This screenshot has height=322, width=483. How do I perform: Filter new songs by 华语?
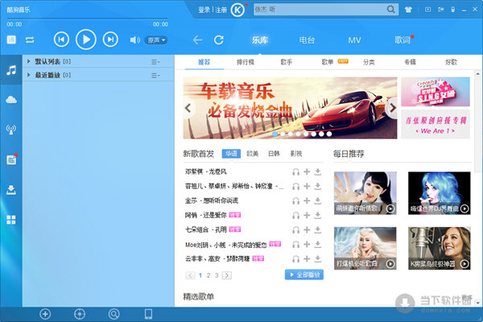(231, 154)
